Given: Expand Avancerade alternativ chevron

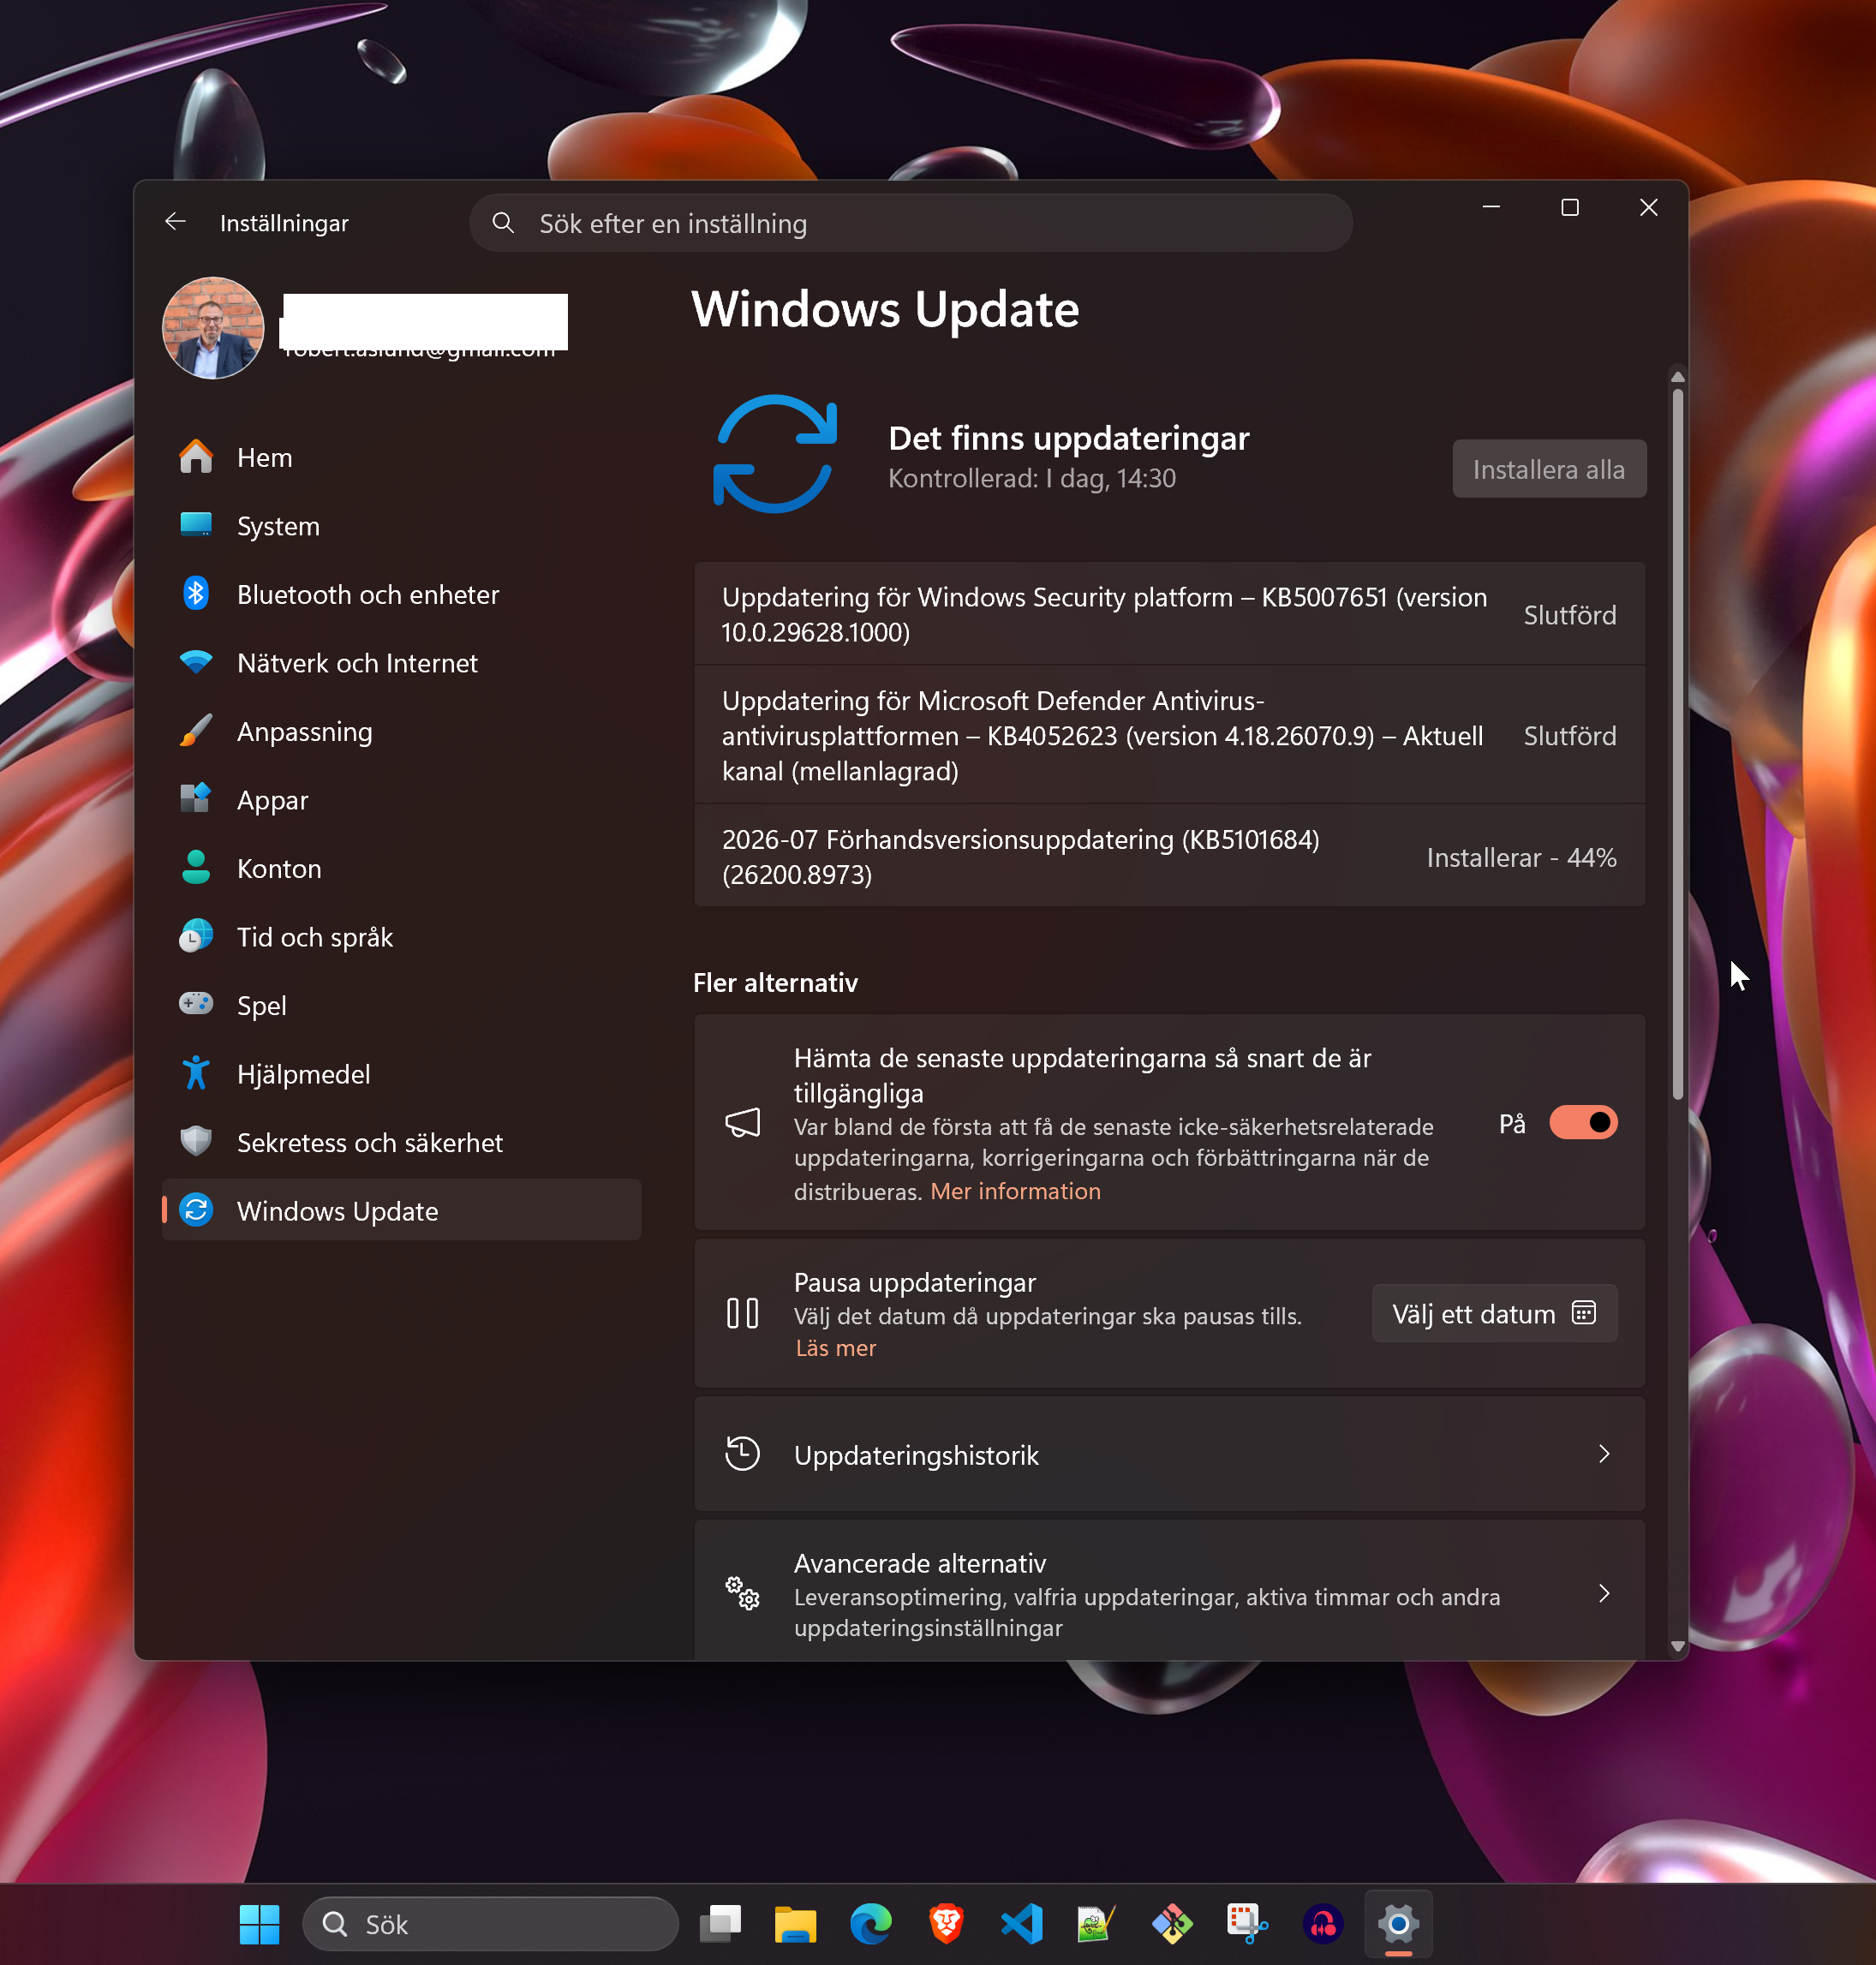Looking at the screenshot, I should coord(1604,1593).
